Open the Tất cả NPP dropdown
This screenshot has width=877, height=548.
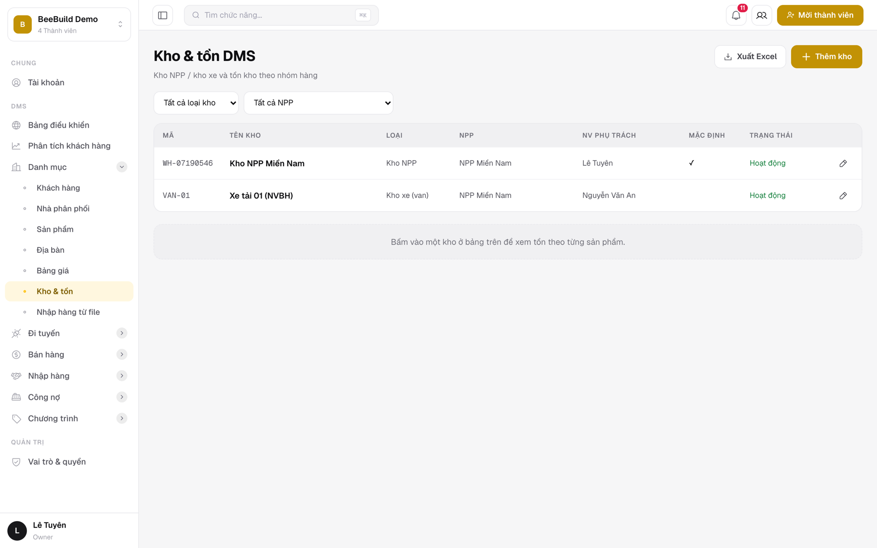pos(318,103)
